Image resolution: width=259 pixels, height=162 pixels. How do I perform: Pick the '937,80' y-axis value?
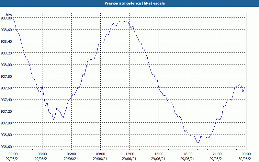pyautogui.click(x=6, y=76)
